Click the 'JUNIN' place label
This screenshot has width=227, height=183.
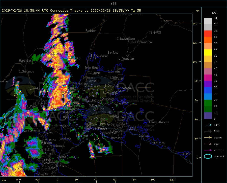pos(102,119)
